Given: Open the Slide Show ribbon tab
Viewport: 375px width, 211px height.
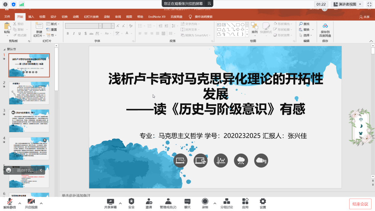Looking at the screenshot, I should coord(91,17).
